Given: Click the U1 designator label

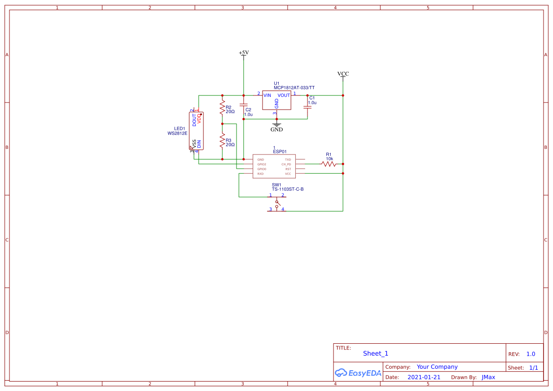Looking at the screenshot, I should coord(276,84).
